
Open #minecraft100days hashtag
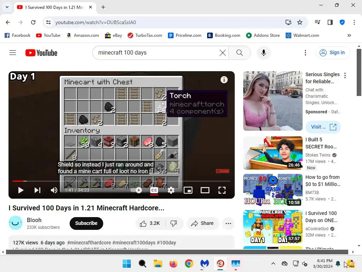[x=134, y=243]
